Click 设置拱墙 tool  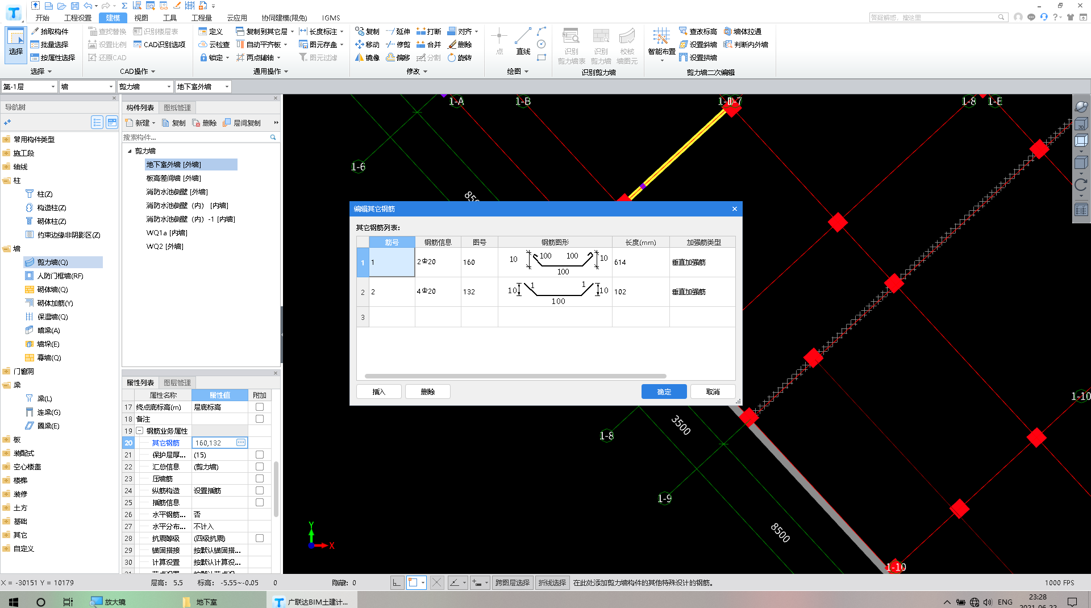[698, 57]
